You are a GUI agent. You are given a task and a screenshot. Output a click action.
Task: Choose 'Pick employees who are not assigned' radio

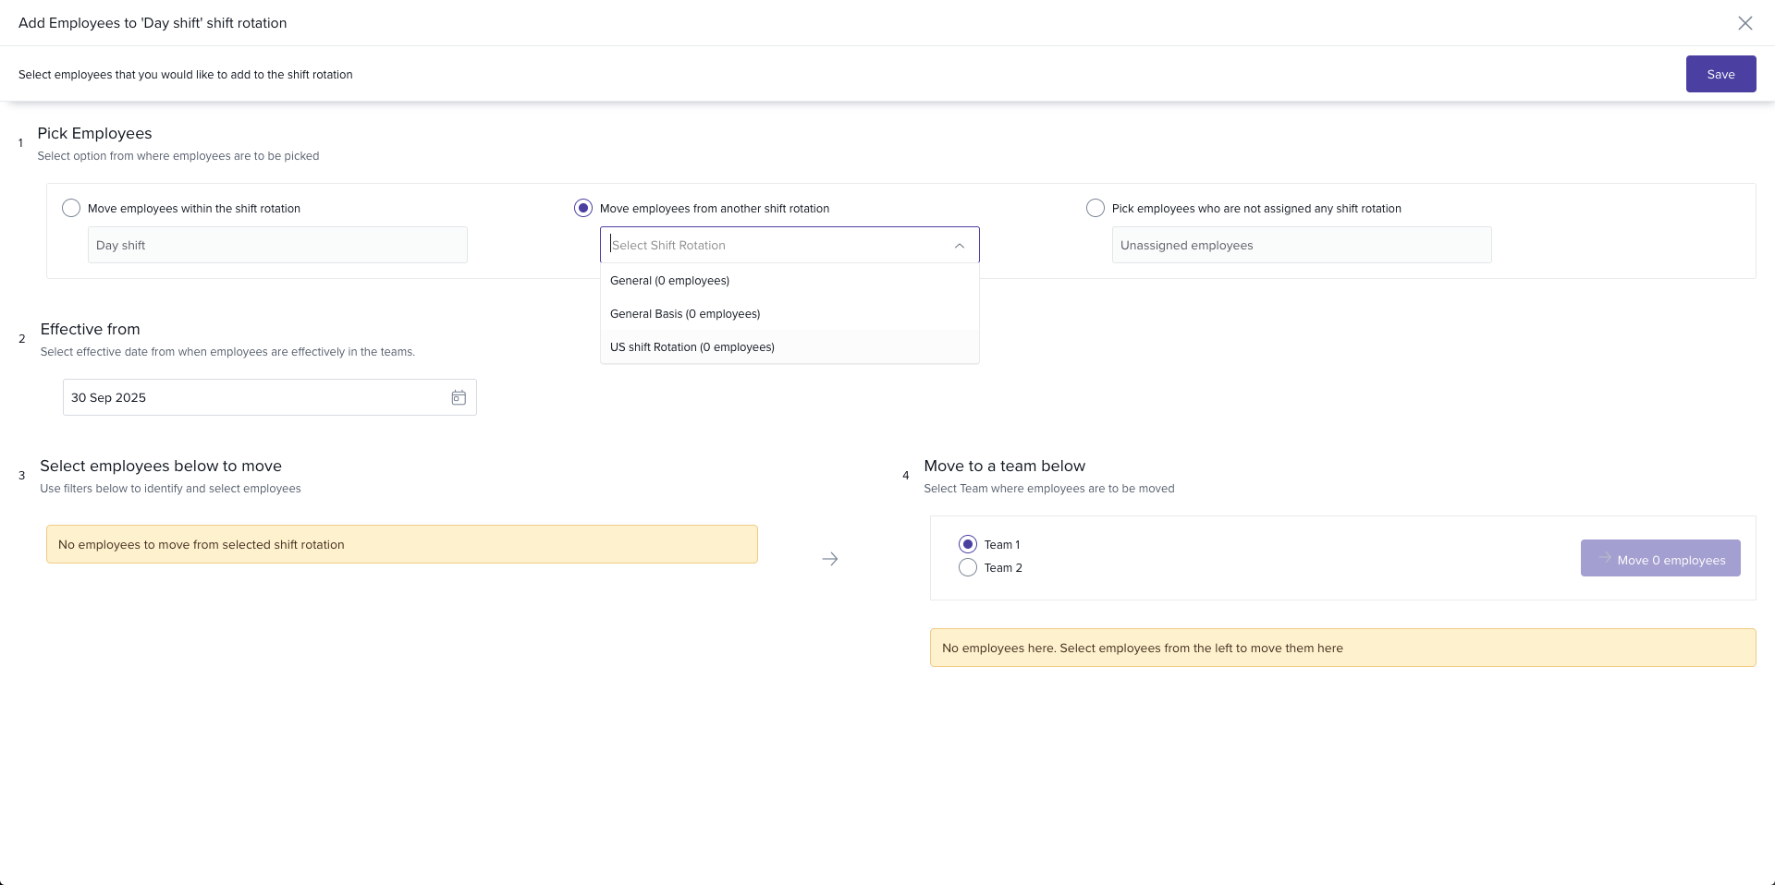[1096, 208]
